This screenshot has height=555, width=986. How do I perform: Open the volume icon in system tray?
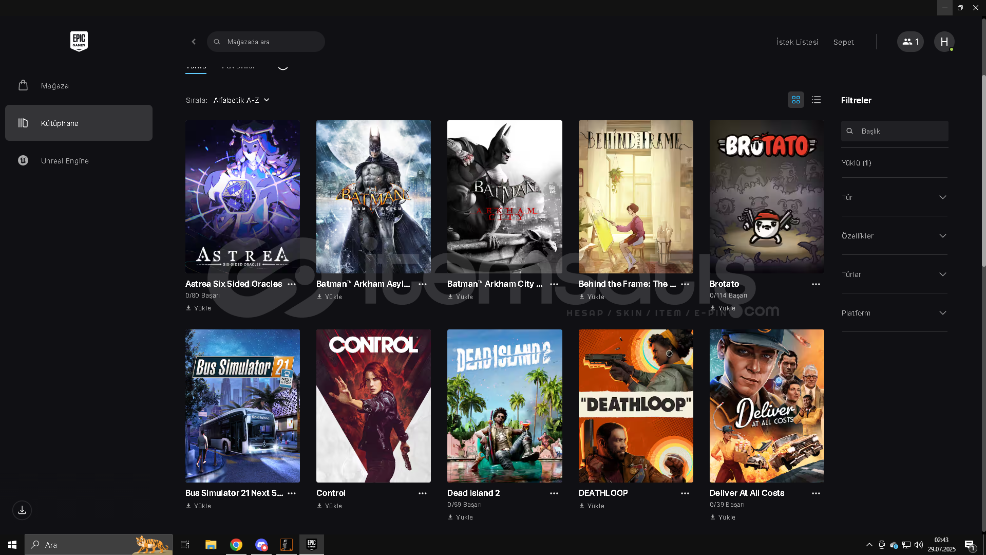[x=919, y=545]
